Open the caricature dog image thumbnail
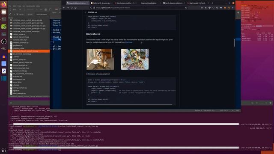Image resolution: width=274 pixels, height=154 pixels. [x=135, y=59]
